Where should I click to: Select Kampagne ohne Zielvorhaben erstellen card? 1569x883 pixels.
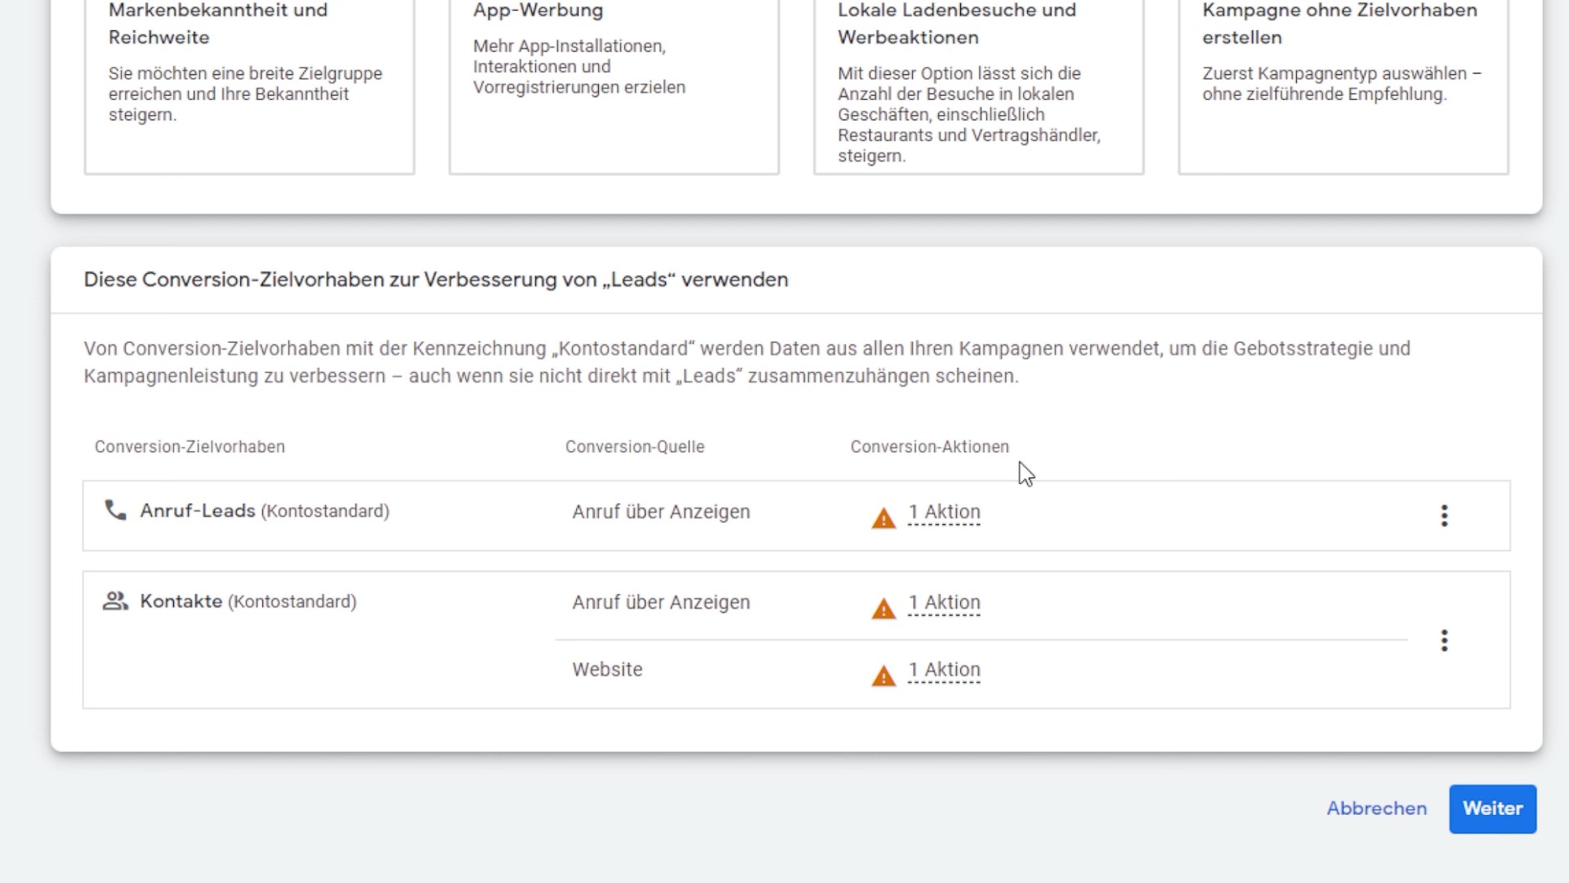pyautogui.click(x=1343, y=86)
